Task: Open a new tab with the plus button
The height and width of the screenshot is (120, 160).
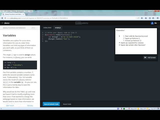Action: click(x=27, y=14)
